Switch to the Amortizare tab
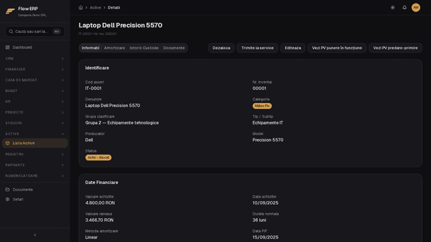Viewport: 431px width, 242px height. tap(114, 48)
